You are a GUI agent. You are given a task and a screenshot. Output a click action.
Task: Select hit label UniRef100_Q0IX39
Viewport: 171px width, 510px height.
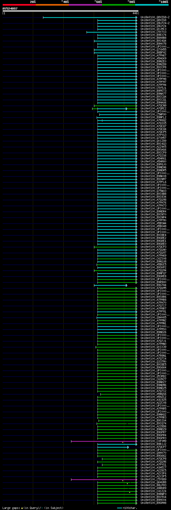point(153,347)
